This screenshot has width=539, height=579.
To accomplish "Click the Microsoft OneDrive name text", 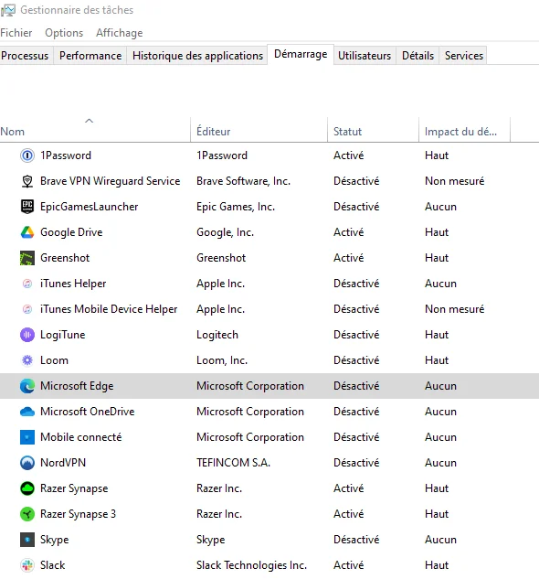I will 87,412.
